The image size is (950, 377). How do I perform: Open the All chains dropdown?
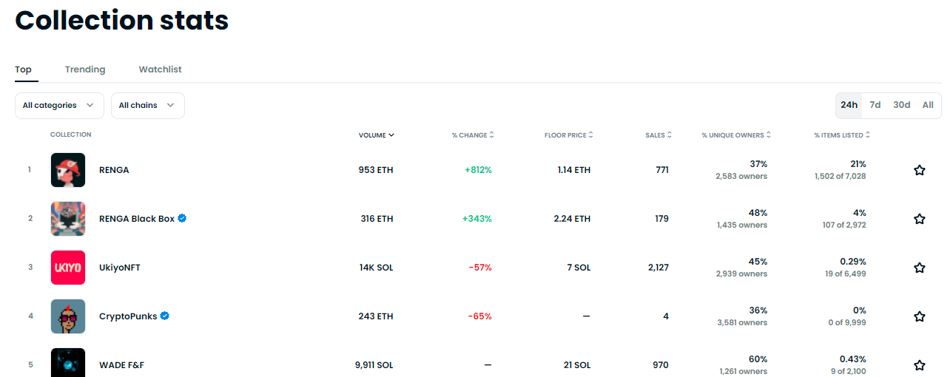pyautogui.click(x=148, y=106)
